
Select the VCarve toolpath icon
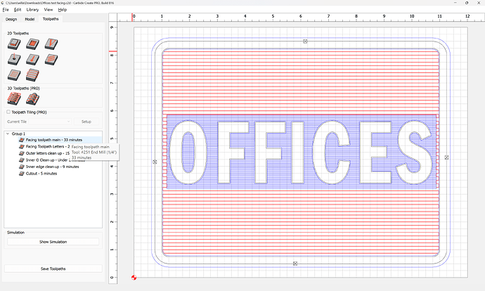(x=50, y=44)
